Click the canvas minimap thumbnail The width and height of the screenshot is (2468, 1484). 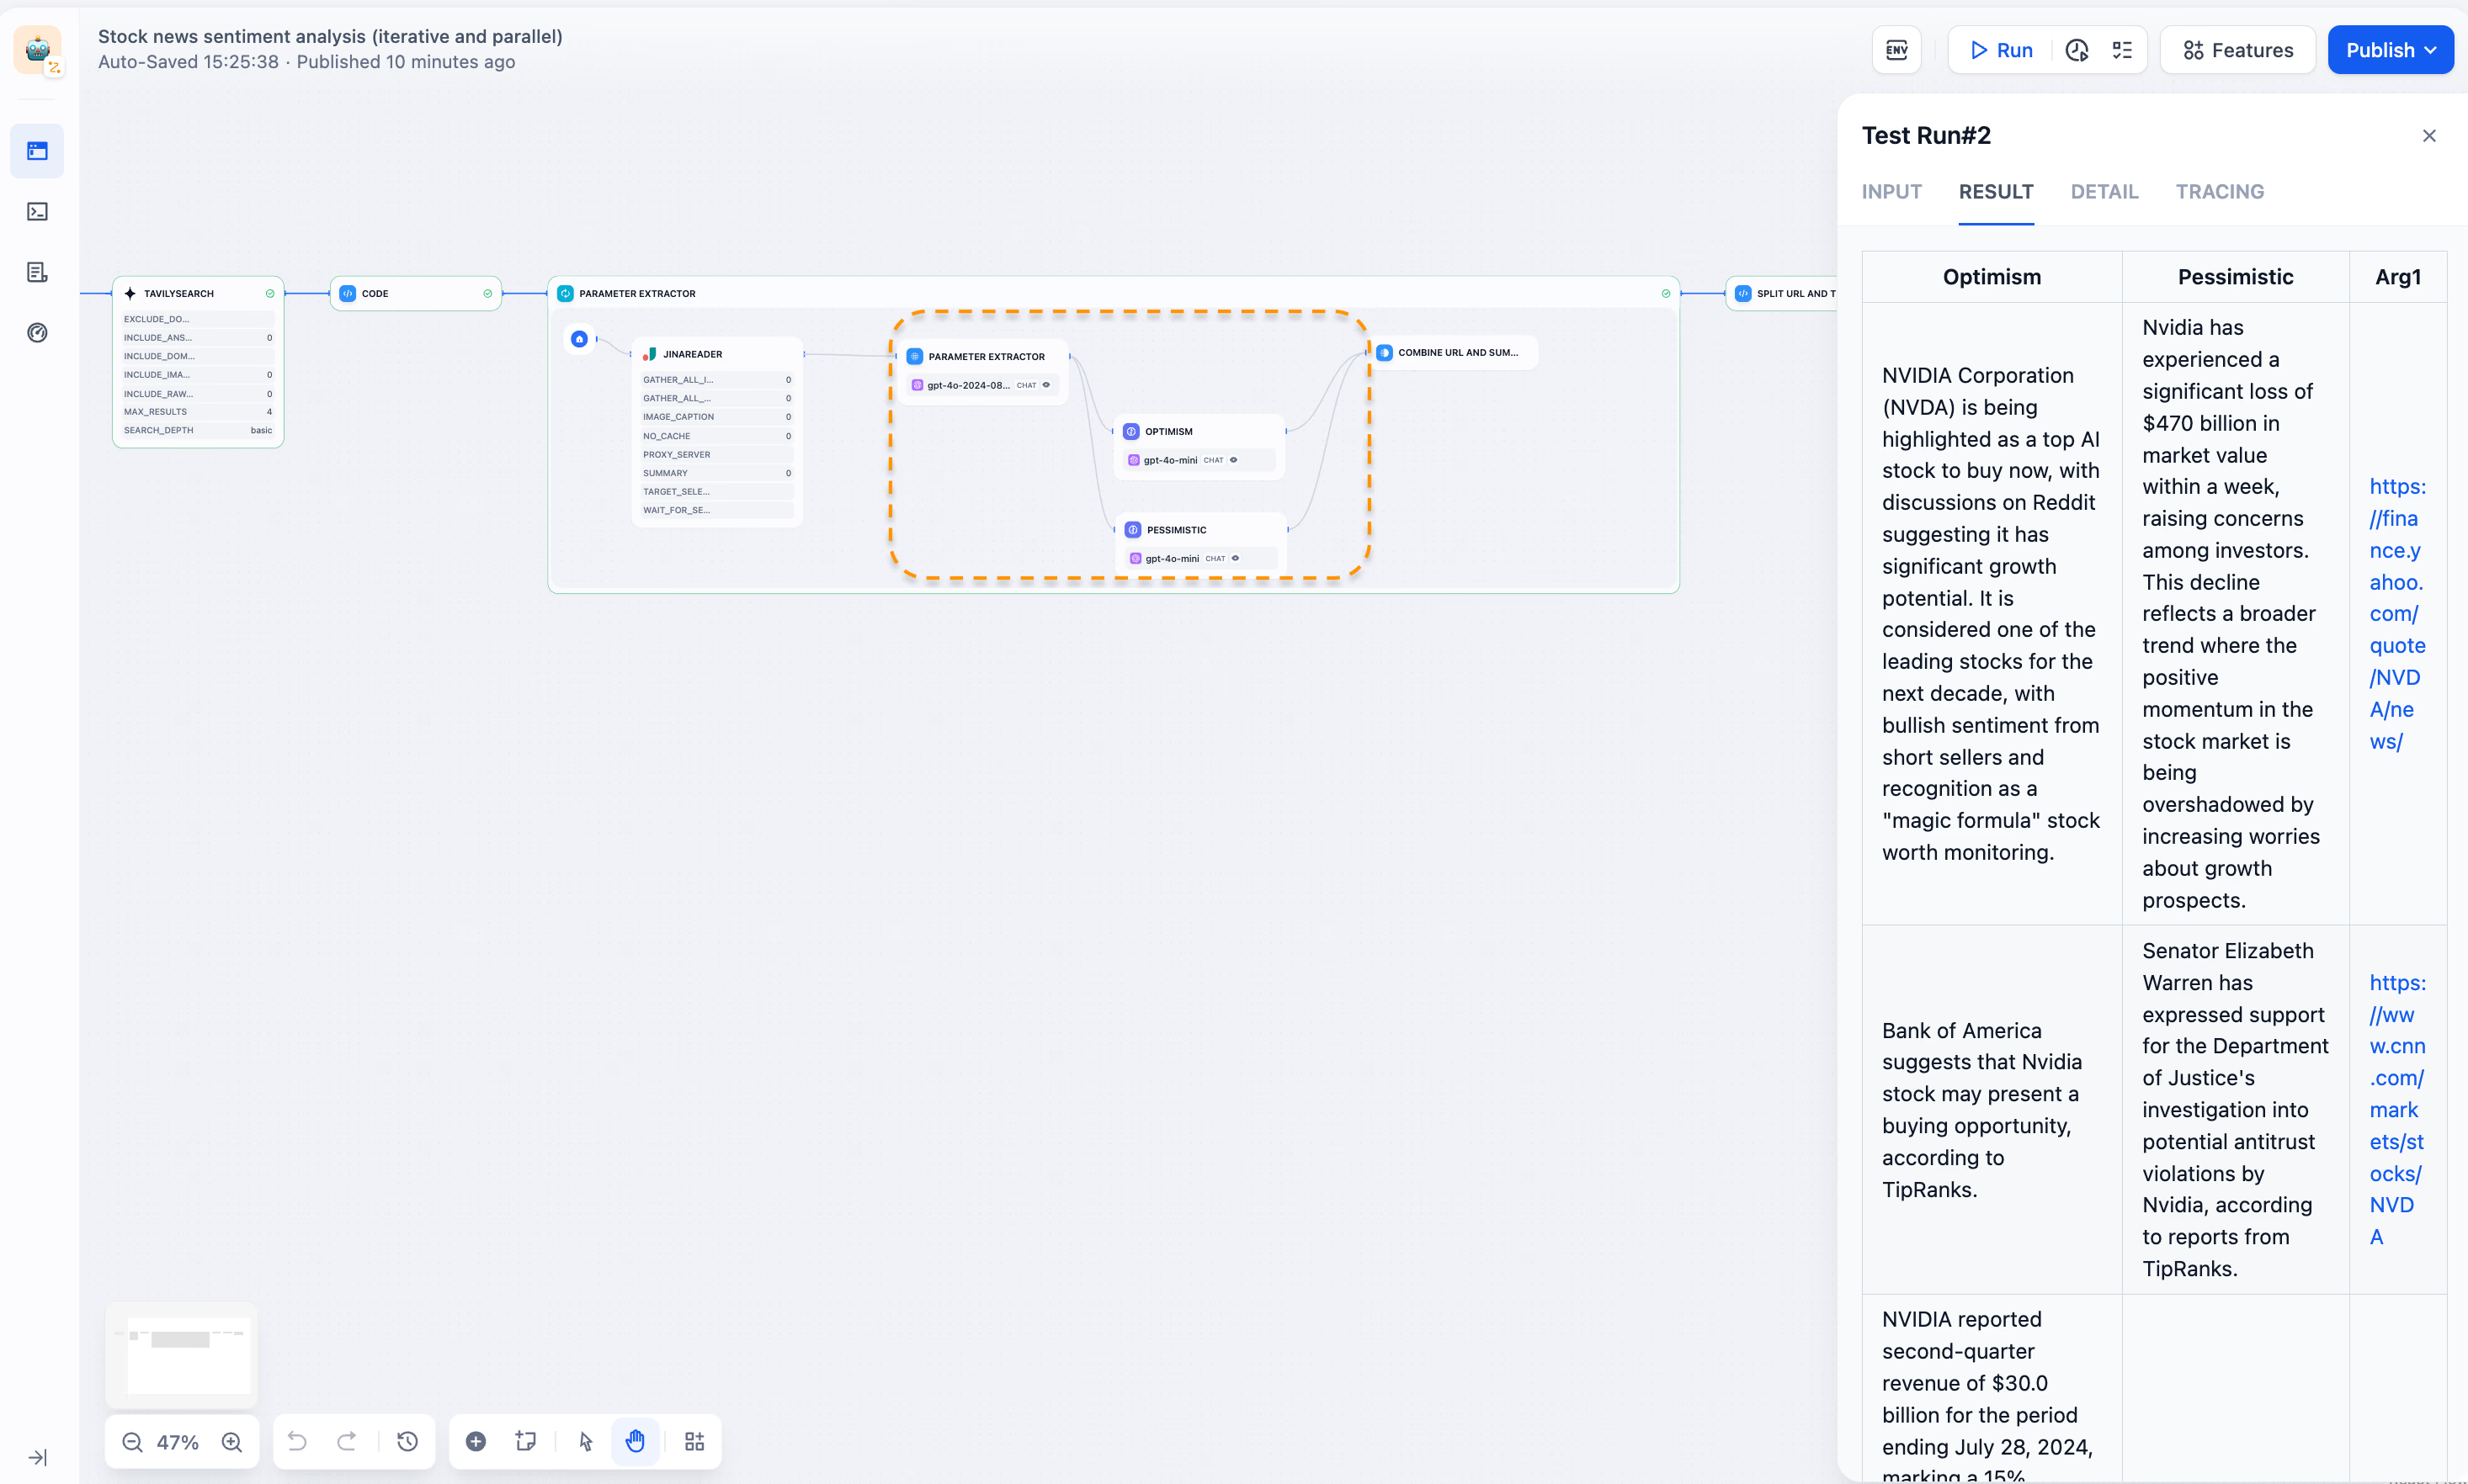pyautogui.click(x=181, y=1354)
